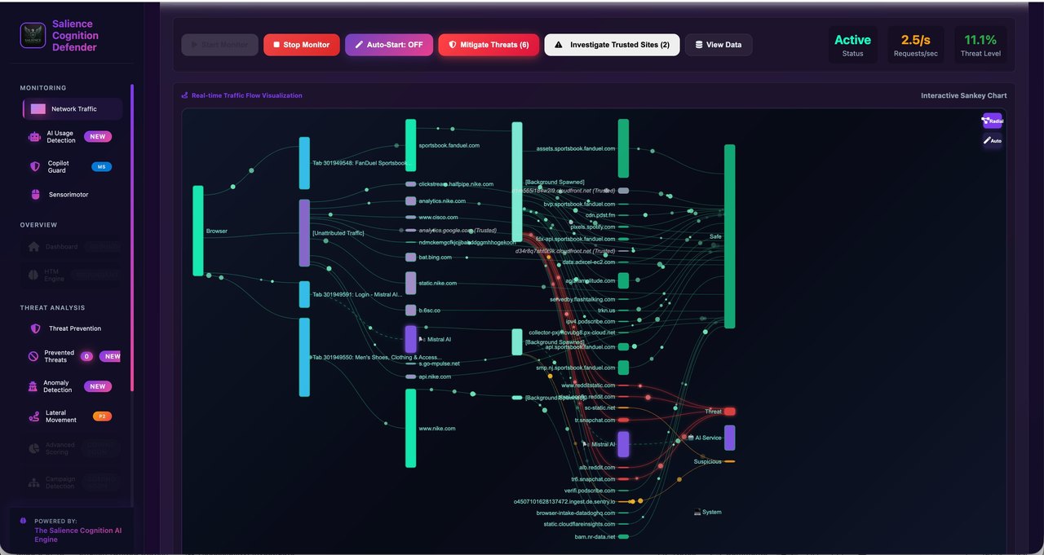This screenshot has width=1044, height=555.
Task: Select the FanDuel Sportsbook tab node
Action: [304, 163]
